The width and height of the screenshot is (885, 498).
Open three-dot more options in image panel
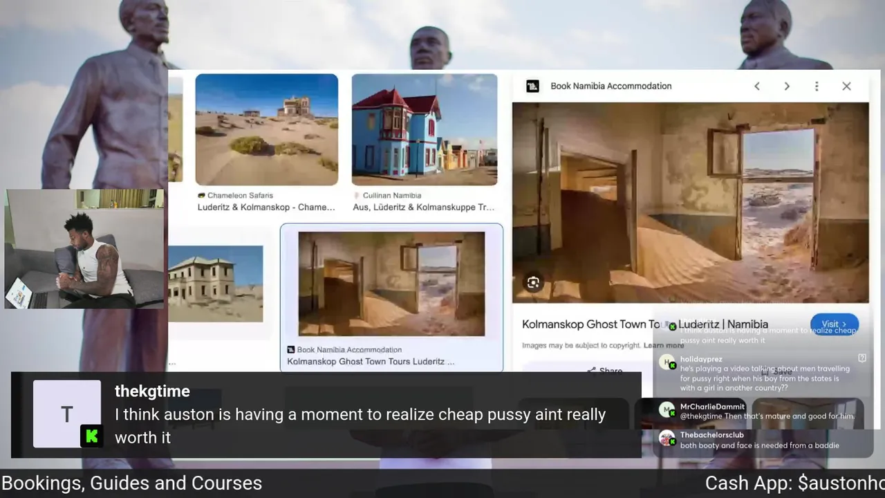(x=817, y=86)
